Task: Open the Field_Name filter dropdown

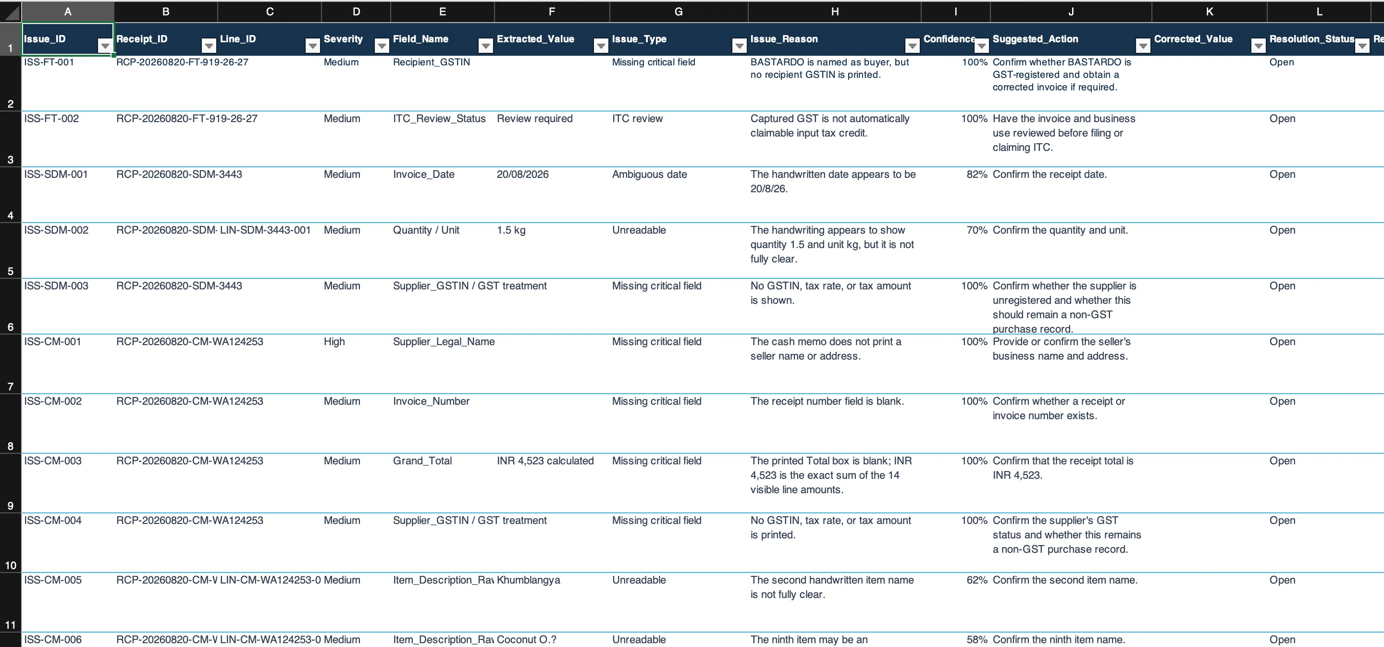Action: [485, 46]
